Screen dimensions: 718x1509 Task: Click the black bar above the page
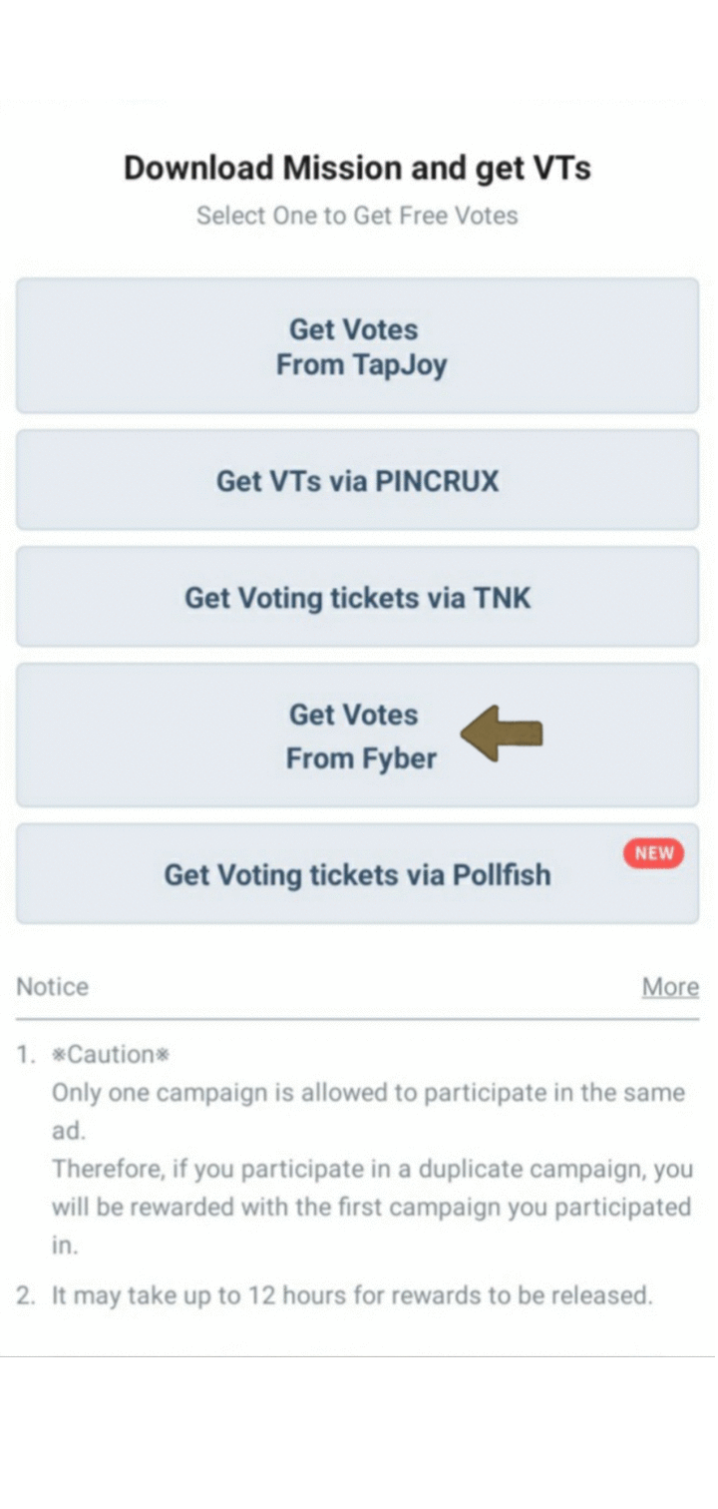[x=357, y=48]
